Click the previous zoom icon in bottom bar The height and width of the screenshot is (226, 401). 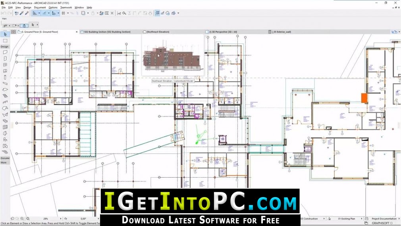coord(12,219)
